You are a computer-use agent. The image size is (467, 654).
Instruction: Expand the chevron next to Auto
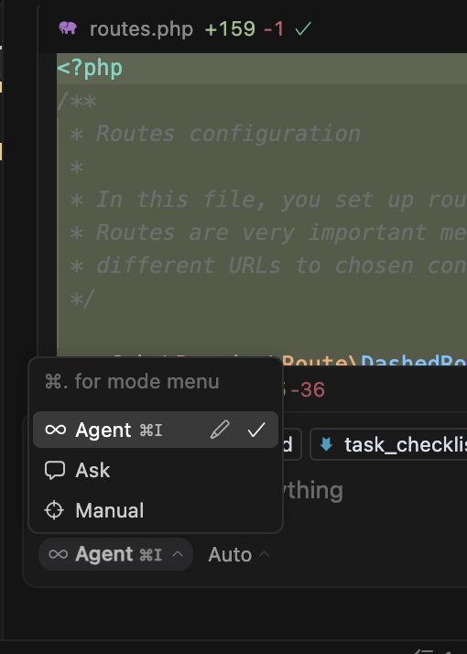click(264, 554)
